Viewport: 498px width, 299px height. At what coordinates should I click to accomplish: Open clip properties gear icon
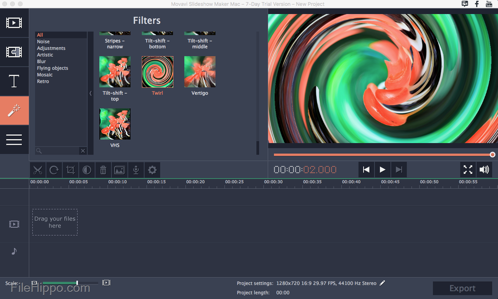(152, 170)
